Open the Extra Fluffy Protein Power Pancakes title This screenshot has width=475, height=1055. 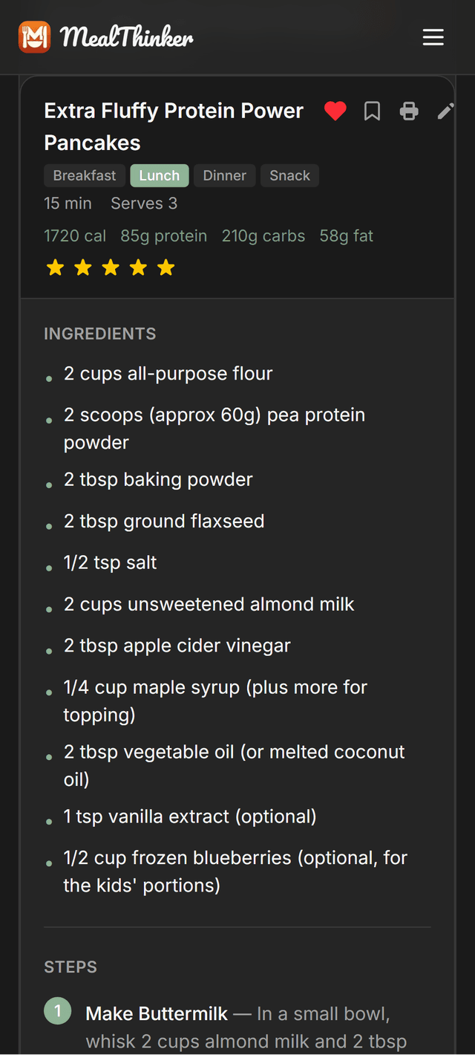pos(174,126)
